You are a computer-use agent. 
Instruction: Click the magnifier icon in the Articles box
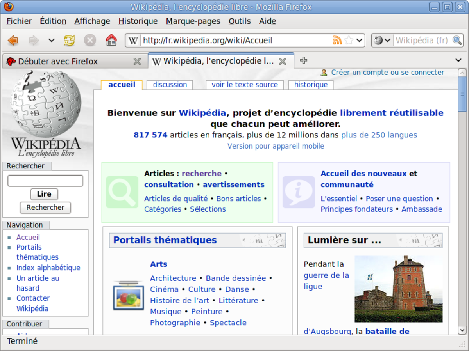(x=122, y=192)
